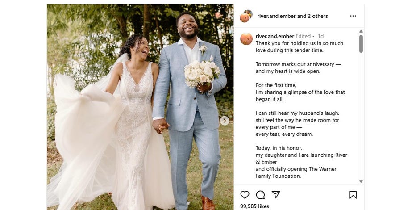The height and width of the screenshot is (210, 416).
Task: Click the caption scrollbar up arrow
Action: 361,31
